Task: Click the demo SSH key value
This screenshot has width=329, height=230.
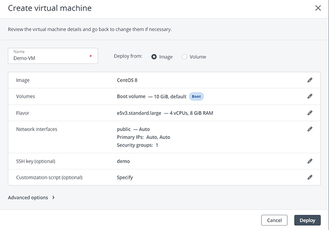Action: pos(123,161)
